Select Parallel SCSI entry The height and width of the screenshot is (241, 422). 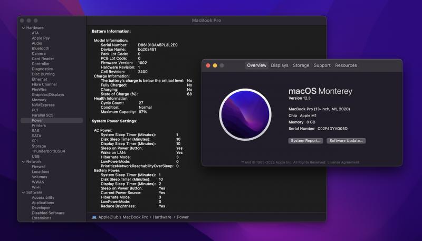pos(43,115)
